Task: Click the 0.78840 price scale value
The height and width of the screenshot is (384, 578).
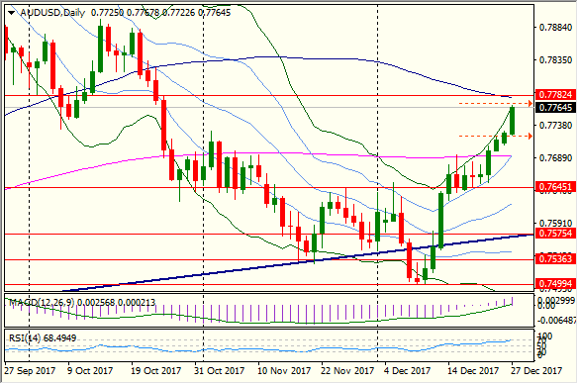Action: coord(555,28)
